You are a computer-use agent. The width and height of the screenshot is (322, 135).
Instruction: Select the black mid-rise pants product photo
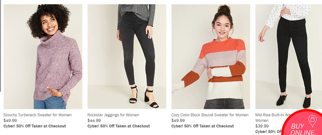click(x=289, y=57)
